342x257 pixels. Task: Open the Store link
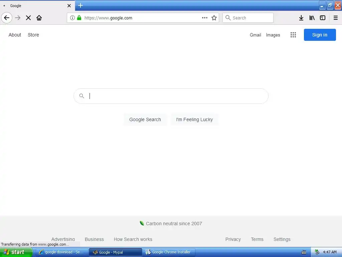pyautogui.click(x=33, y=35)
